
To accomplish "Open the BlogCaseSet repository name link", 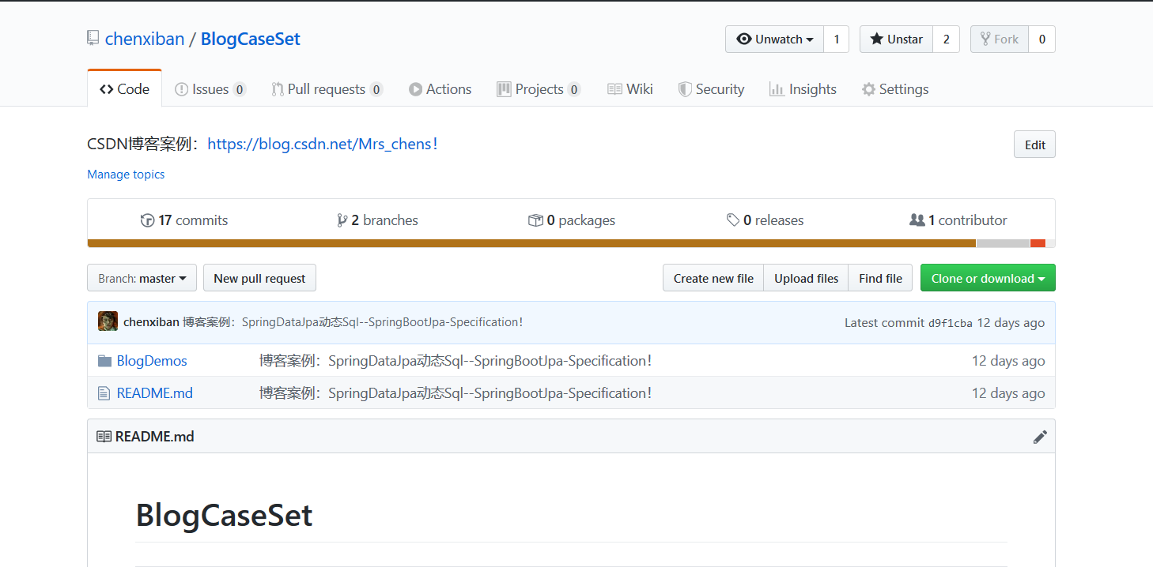I will tap(251, 39).
